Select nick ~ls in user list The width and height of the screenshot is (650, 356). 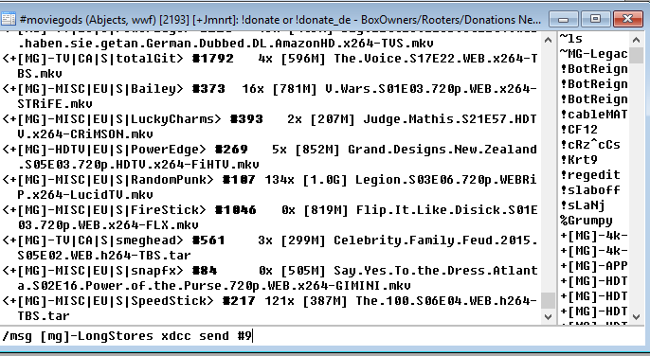tap(571, 39)
